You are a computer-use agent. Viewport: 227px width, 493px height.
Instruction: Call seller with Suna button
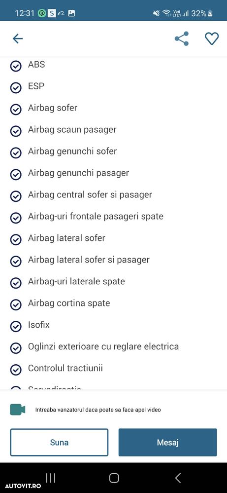[59, 442]
